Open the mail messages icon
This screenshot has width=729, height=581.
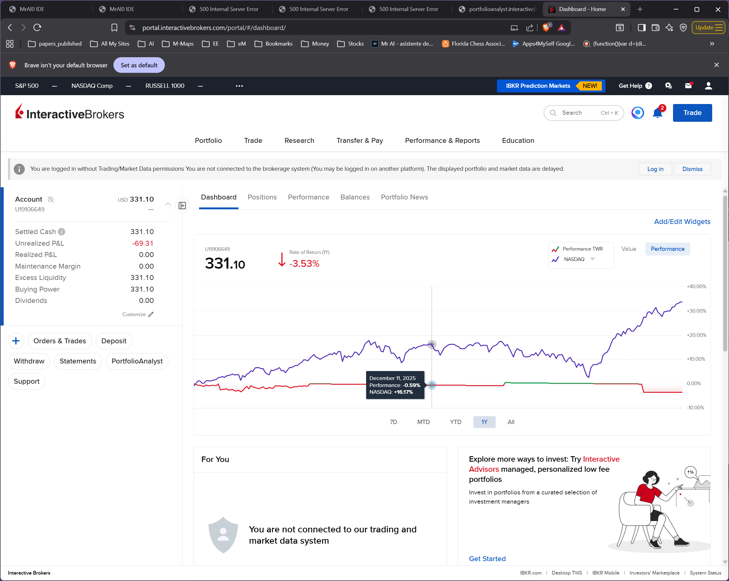click(x=688, y=86)
